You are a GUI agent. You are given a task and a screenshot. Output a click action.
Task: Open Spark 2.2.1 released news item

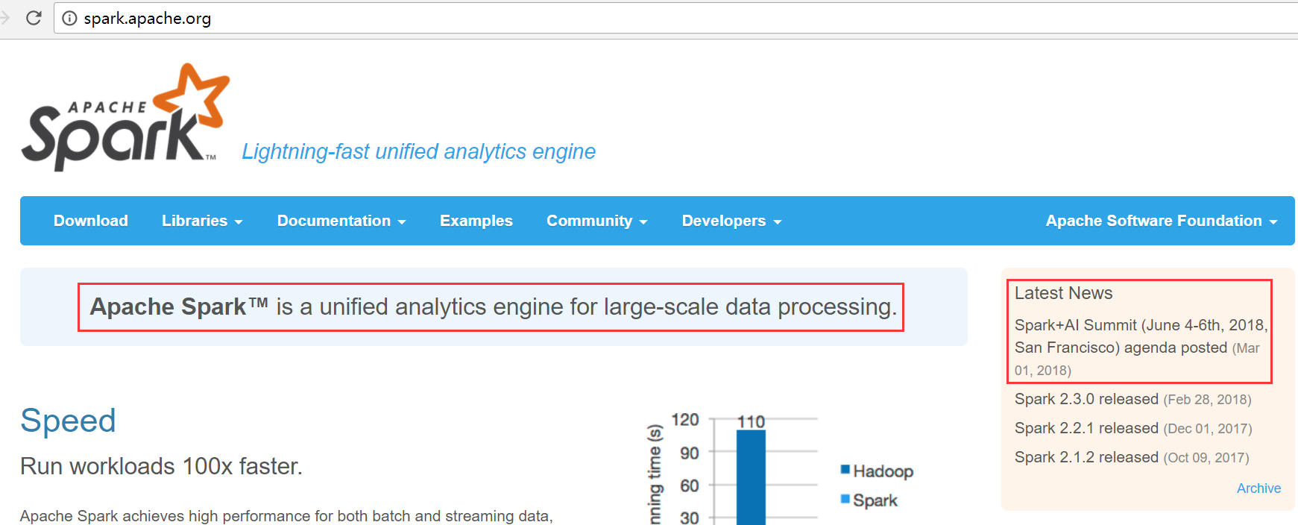point(1086,428)
